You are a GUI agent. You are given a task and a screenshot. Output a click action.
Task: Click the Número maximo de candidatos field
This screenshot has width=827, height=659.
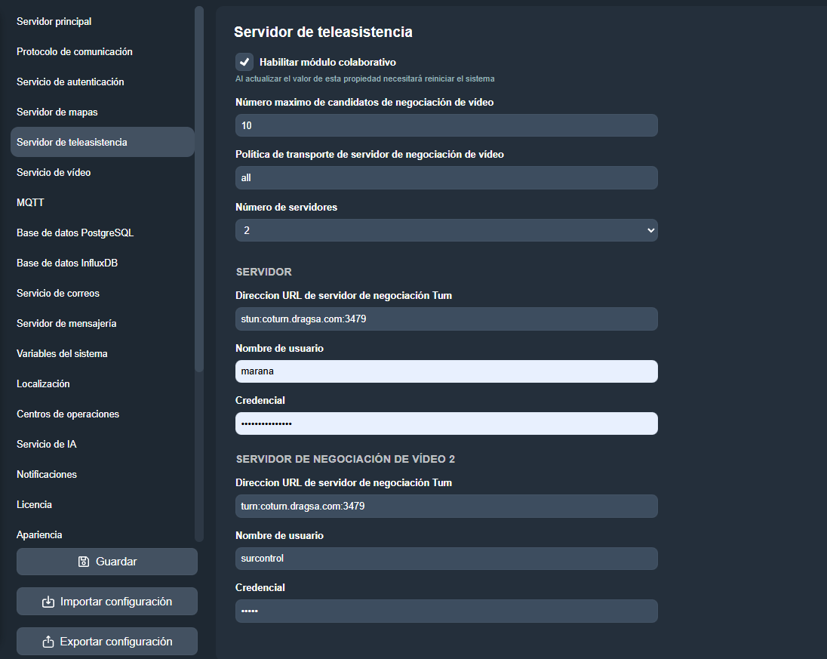[x=446, y=125]
